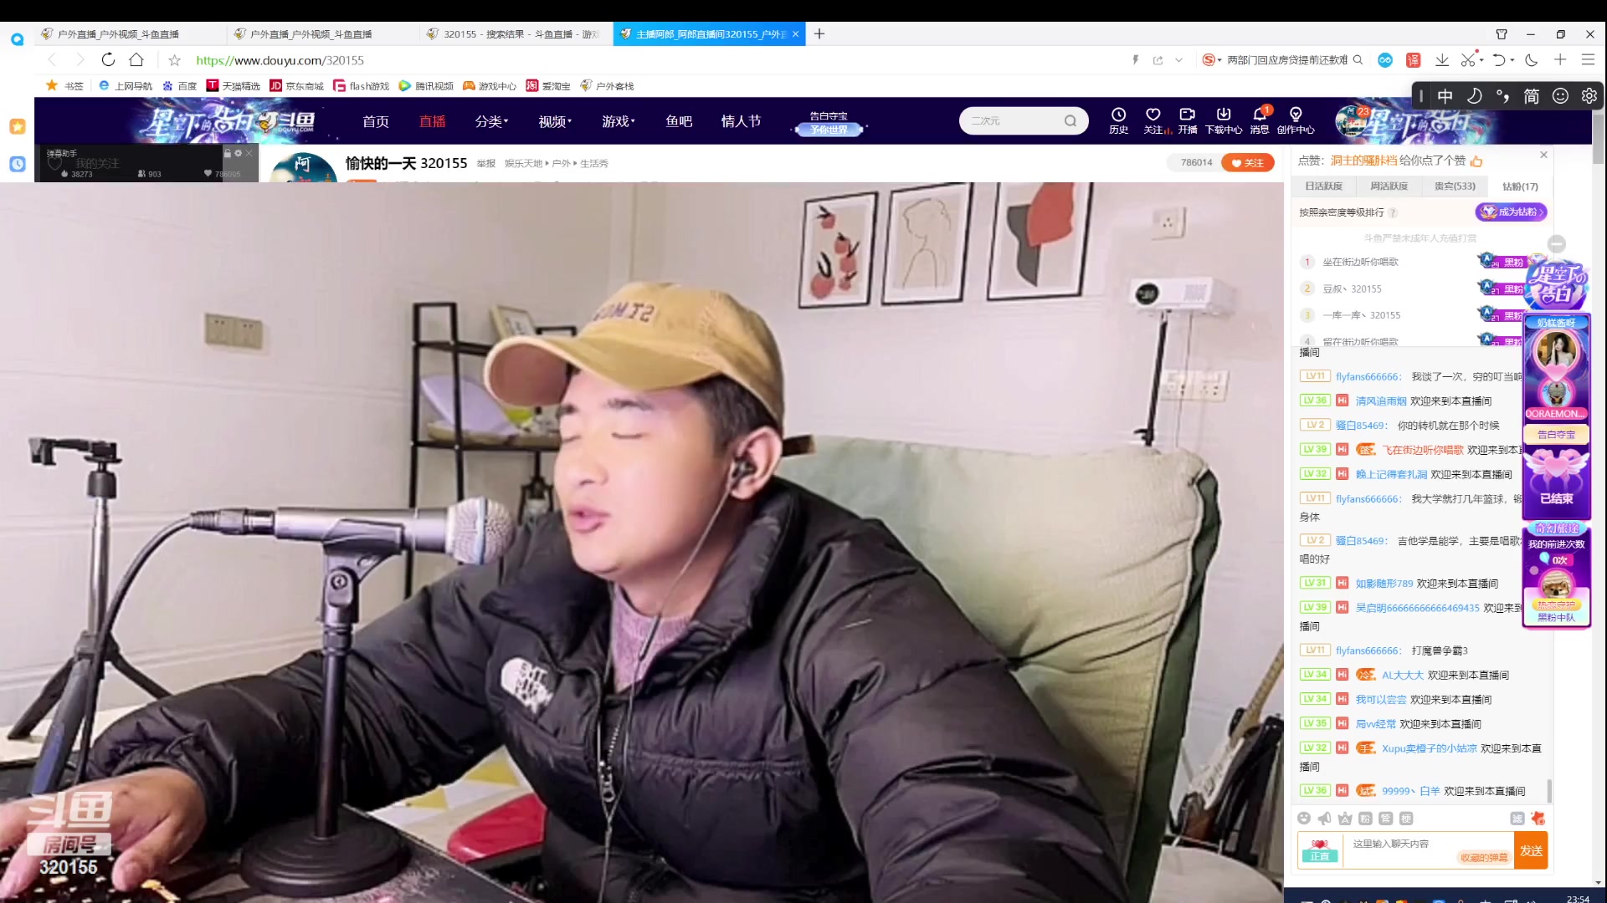Screen dimensions: 1607x903
Task: Click the megaphone icon in chat toolbar
Action: pyautogui.click(x=1324, y=819)
